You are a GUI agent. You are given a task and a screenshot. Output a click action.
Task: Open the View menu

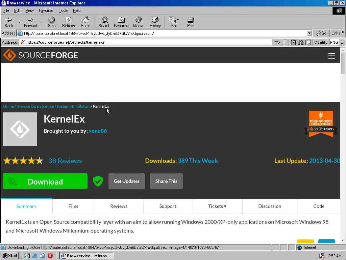(29, 10)
